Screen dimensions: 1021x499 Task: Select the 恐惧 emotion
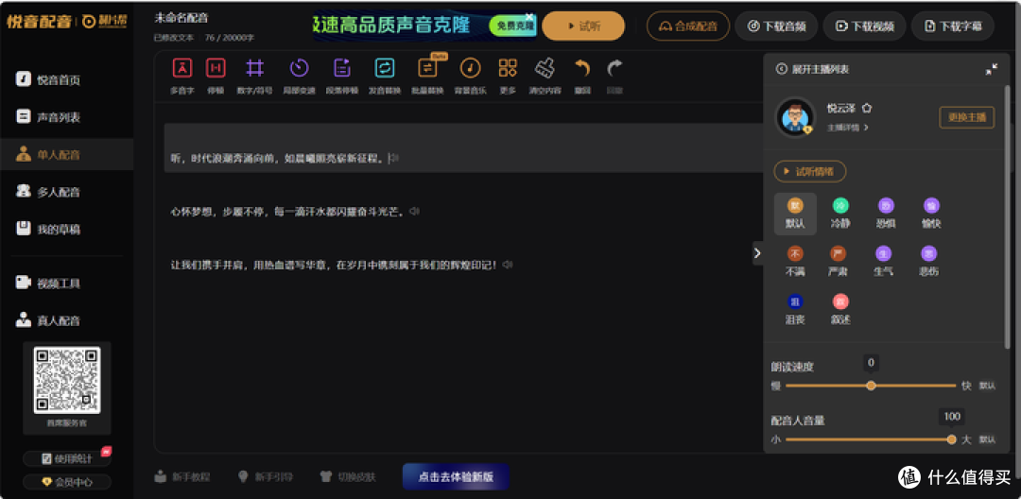pyautogui.click(x=885, y=214)
